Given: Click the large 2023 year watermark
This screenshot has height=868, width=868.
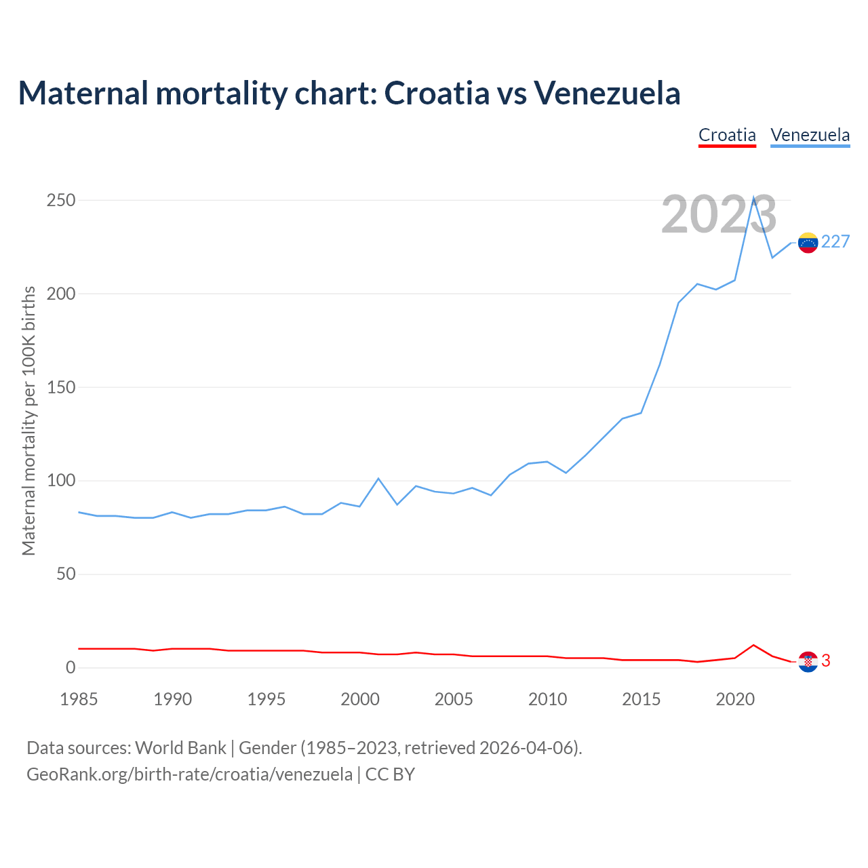Looking at the screenshot, I should (719, 214).
